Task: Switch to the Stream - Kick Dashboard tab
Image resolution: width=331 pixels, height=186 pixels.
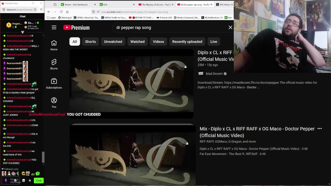Action: pyautogui.click(x=78, y=5)
